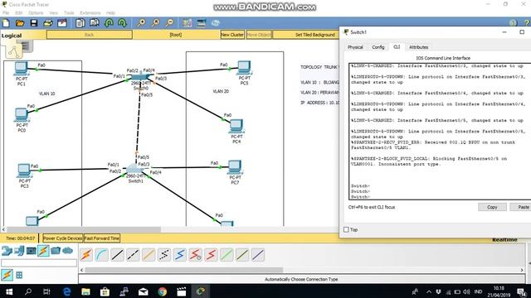Choose the Phone cable connection
The width and height of the screenshot is (531, 298).
coord(164,255)
